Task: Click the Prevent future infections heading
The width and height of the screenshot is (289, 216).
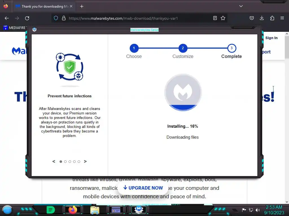Action: [69, 96]
